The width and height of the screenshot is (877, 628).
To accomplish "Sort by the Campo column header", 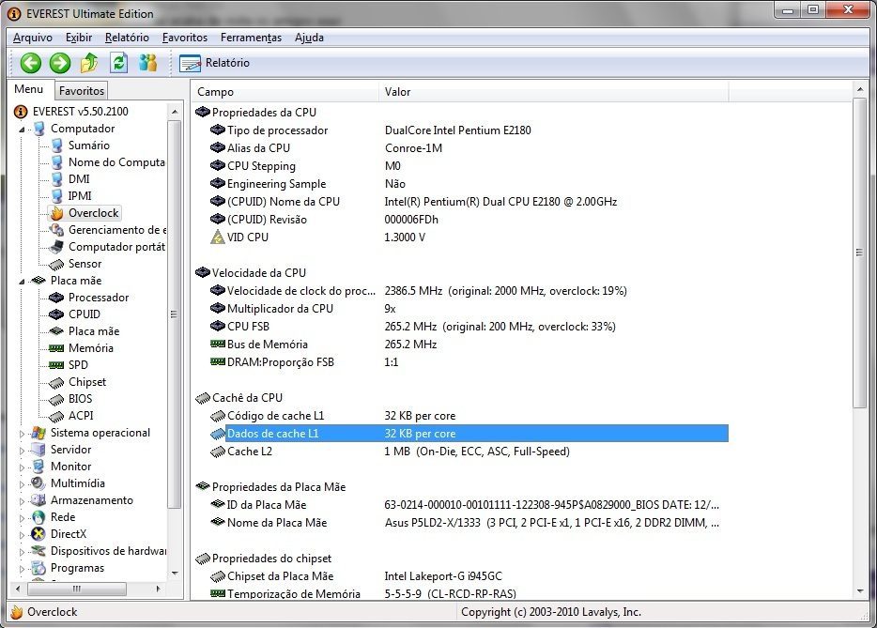I will [285, 92].
